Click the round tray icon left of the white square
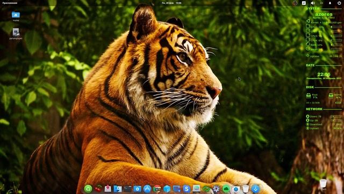This screenshot has height=194, width=344. 295,3
